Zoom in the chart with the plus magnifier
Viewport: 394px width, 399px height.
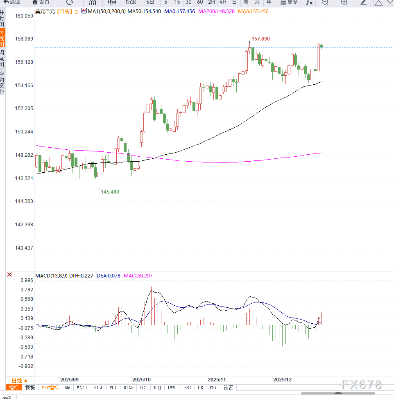(x=344, y=2)
